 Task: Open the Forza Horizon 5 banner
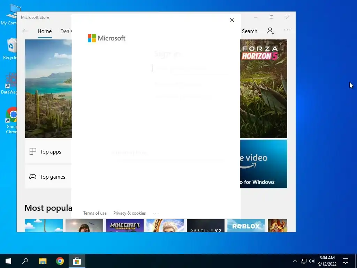pyautogui.click(x=264, y=89)
